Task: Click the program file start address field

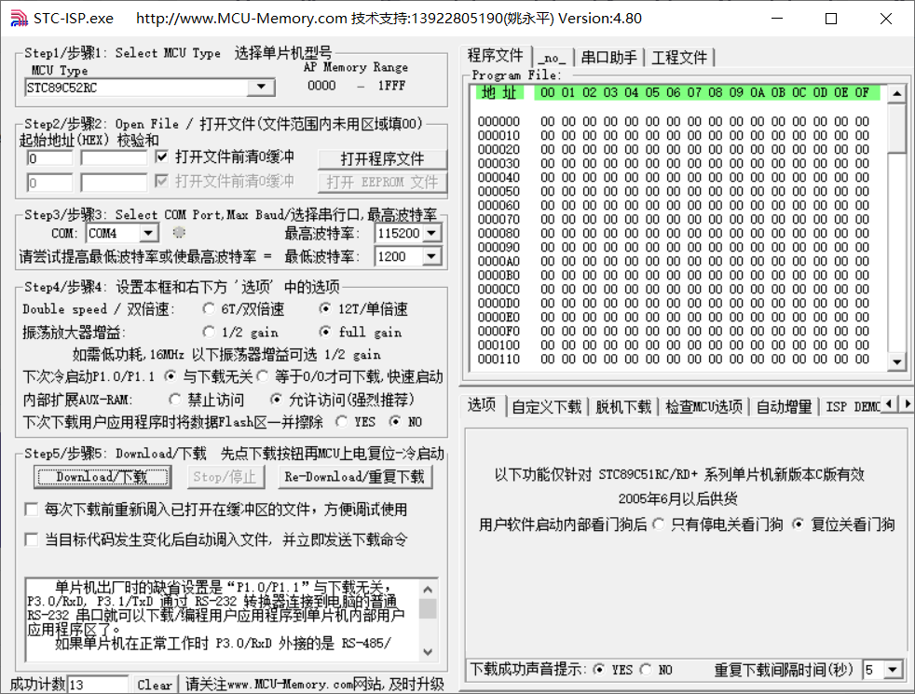Action: coord(49,158)
